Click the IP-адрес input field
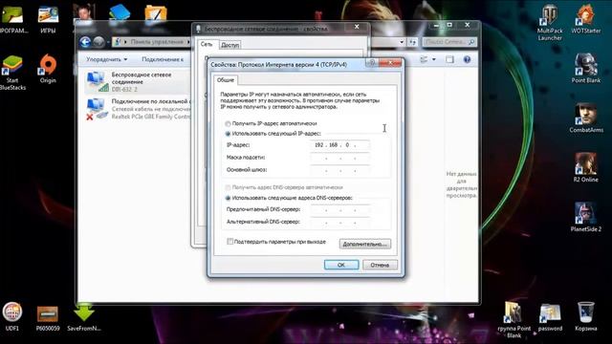Viewport: 612px width, 344px height. click(x=340, y=145)
